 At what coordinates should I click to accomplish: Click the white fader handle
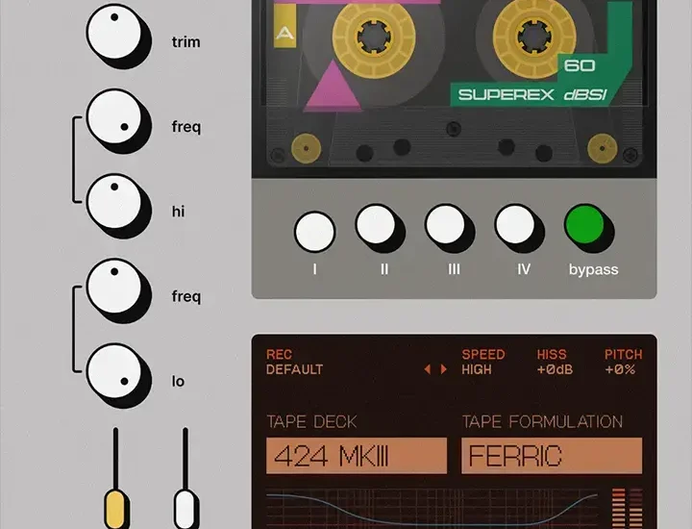185,509
